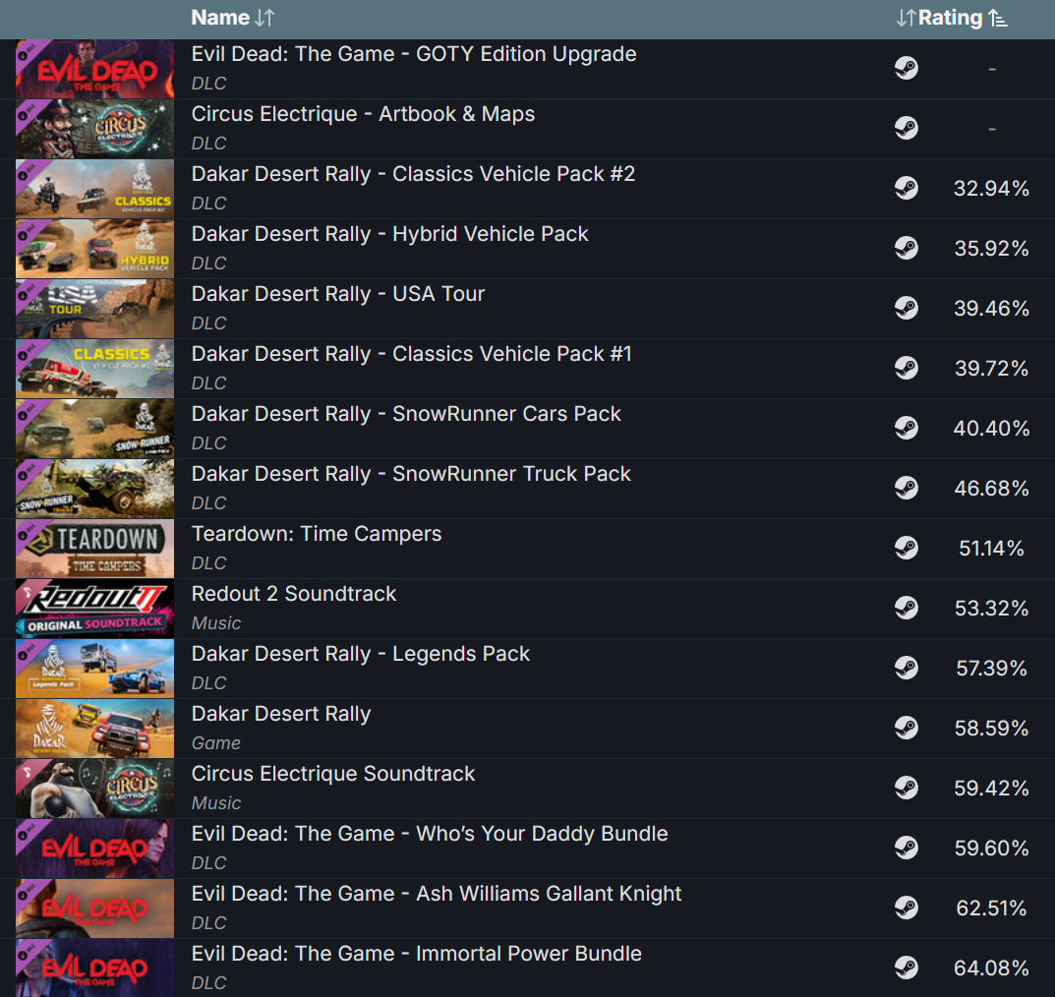
Task: Select the 62.51% rating value
Action: (x=991, y=909)
